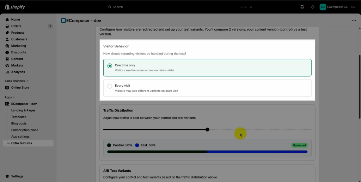Click the Shopify logo icon

click(7, 7)
